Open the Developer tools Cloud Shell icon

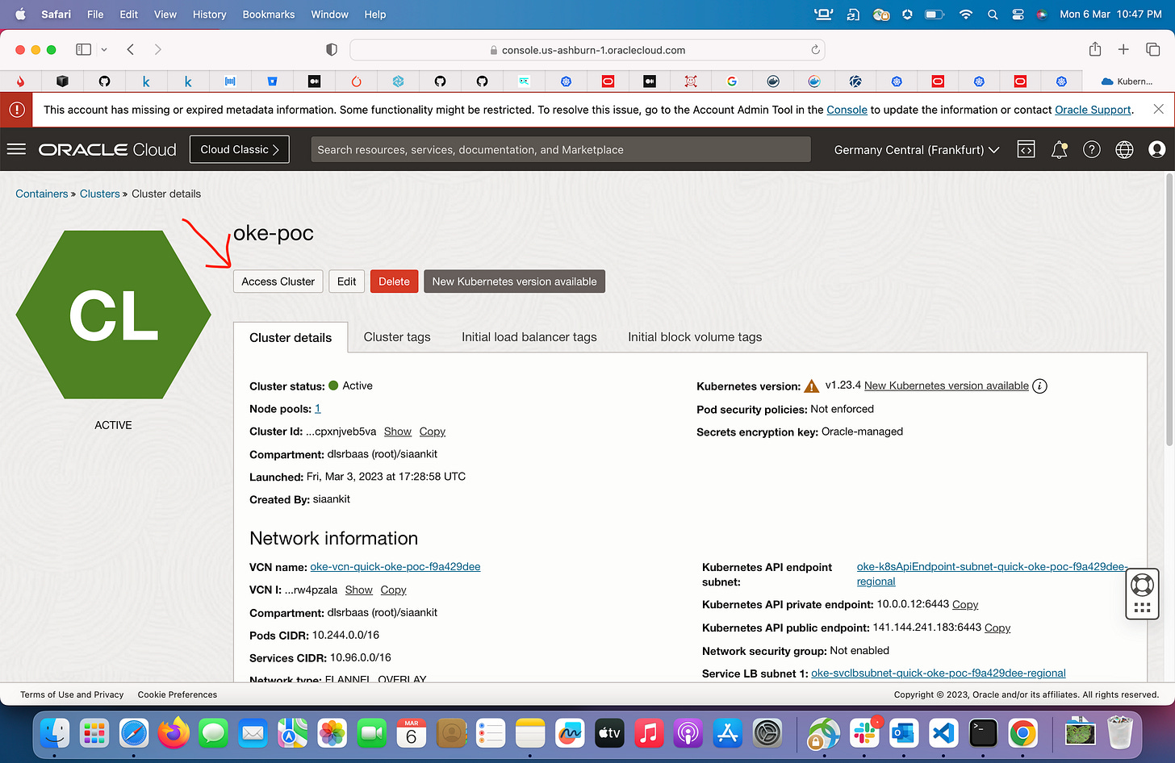click(x=1026, y=149)
